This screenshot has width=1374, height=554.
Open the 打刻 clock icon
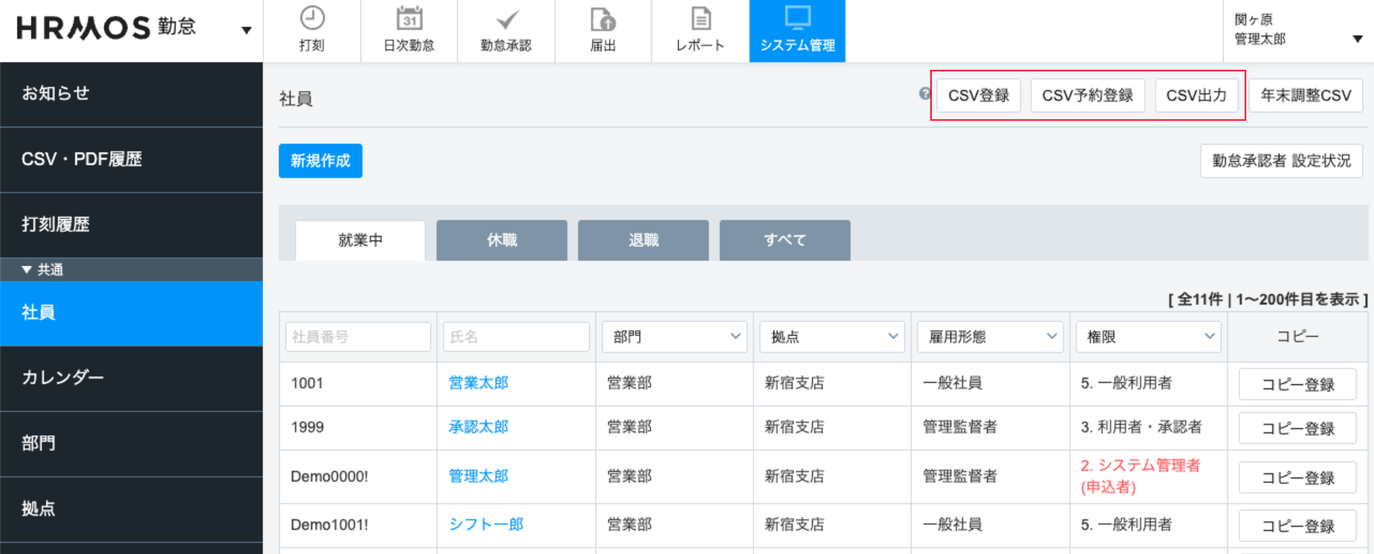tap(312, 19)
